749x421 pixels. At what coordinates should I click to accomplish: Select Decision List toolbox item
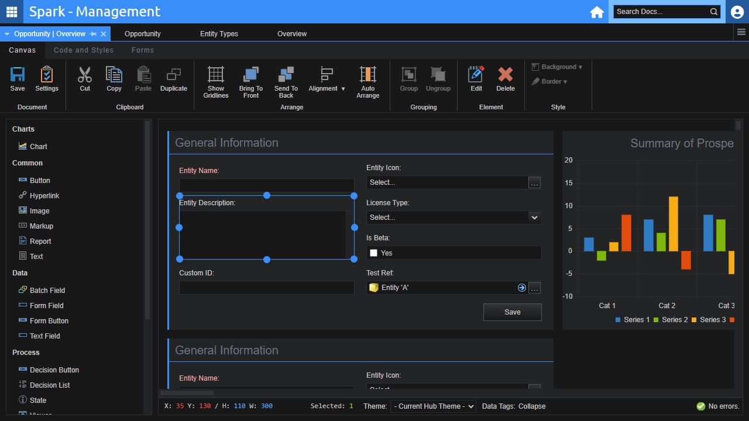[x=44, y=385]
